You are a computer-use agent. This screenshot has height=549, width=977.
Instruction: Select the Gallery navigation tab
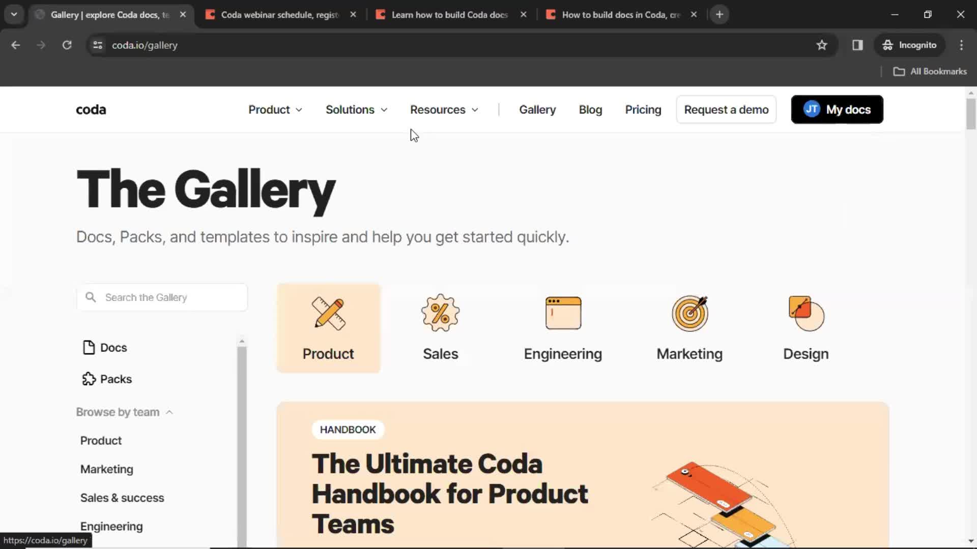pyautogui.click(x=537, y=109)
